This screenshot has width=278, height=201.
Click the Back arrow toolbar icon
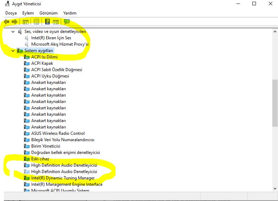click(x=6, y=22)
